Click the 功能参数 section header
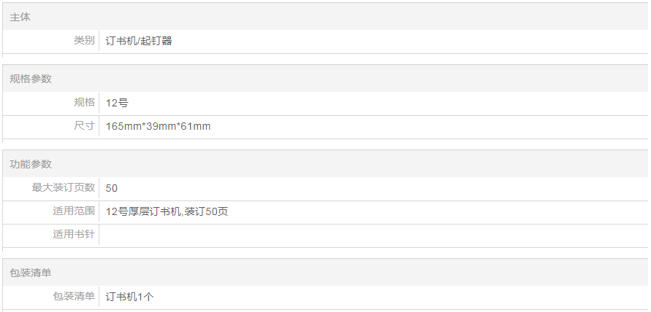This screenshot has width=651, height=312. pyautogui.click(x=31, y=164)
